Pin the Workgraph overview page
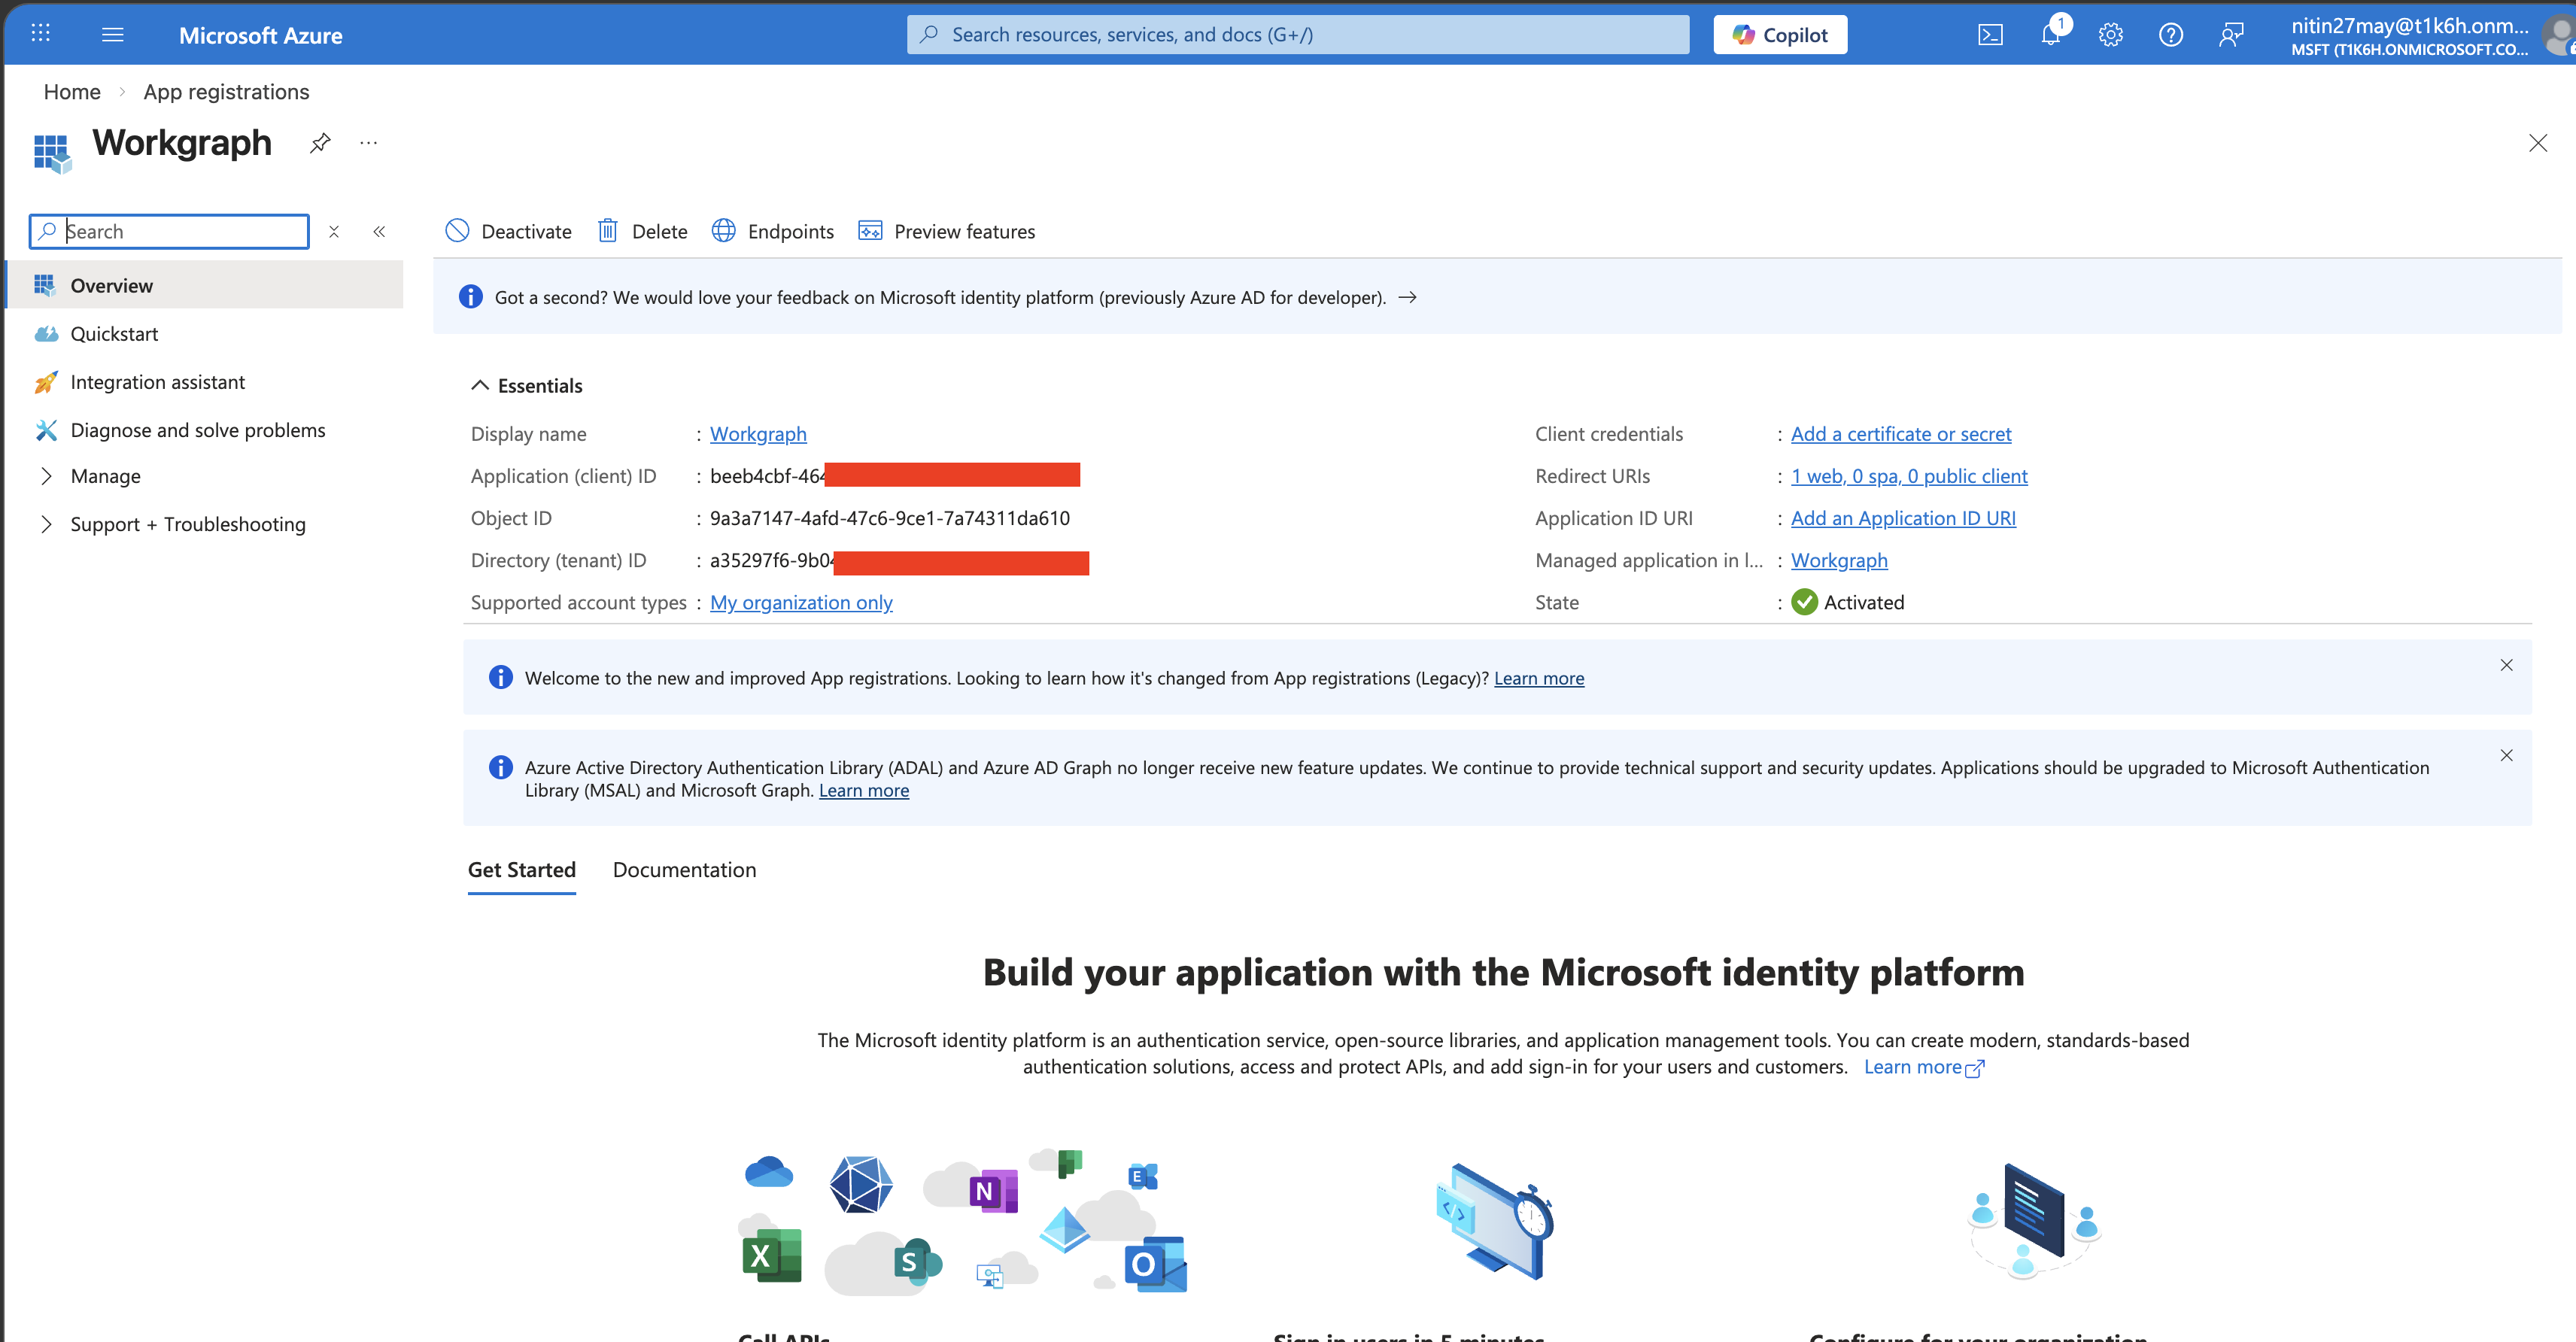 [x=320, y=142]
